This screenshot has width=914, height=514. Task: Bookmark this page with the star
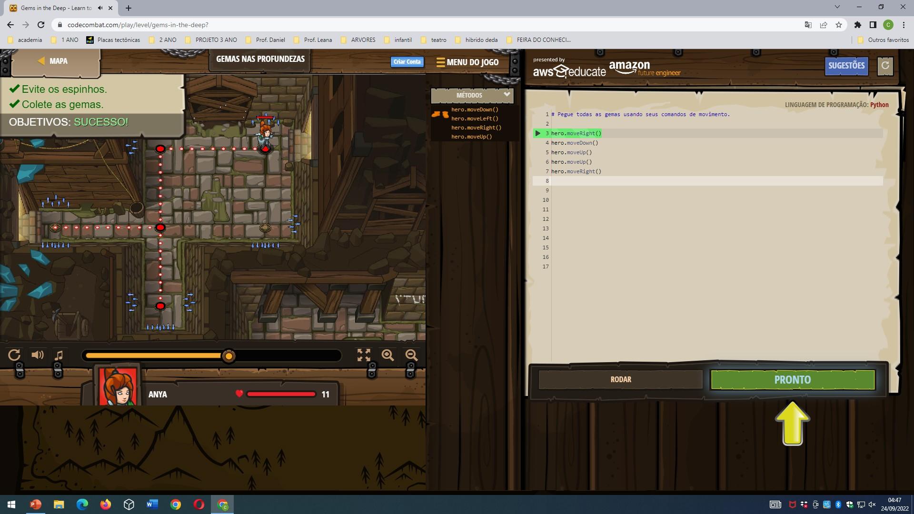point(839,25)
